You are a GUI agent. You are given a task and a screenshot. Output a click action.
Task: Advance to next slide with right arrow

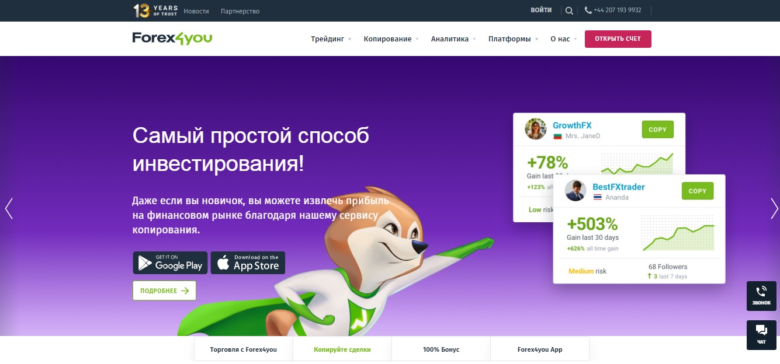pyautogui.click(x=774, y=208)
